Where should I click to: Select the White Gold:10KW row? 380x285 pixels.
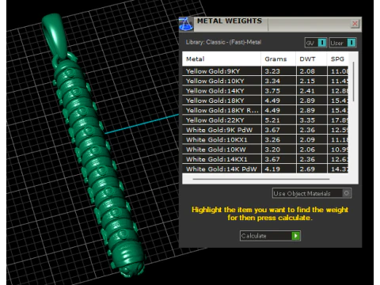point(265,150)
